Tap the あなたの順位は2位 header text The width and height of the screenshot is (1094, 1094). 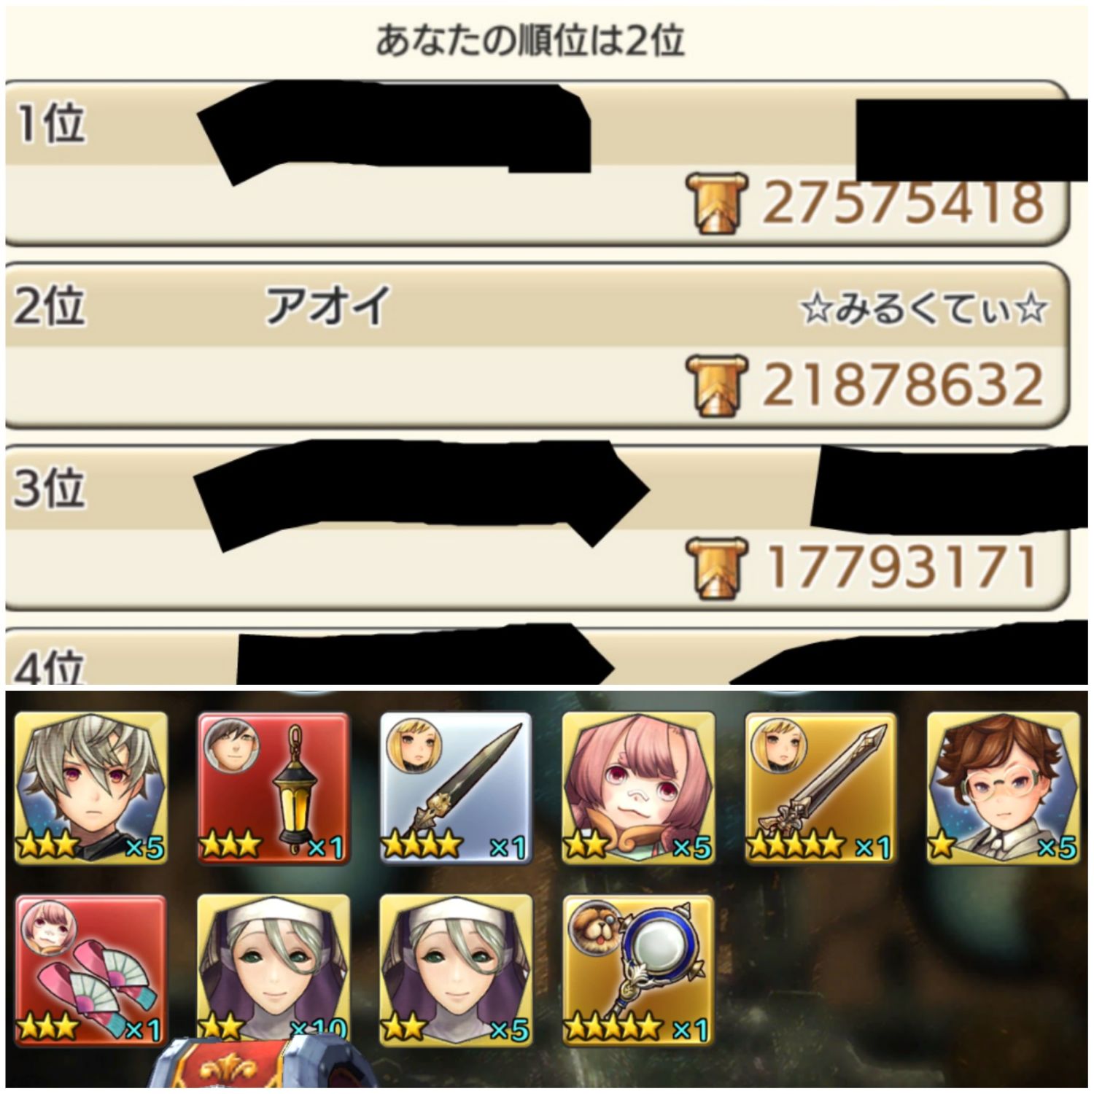[530, 41]
